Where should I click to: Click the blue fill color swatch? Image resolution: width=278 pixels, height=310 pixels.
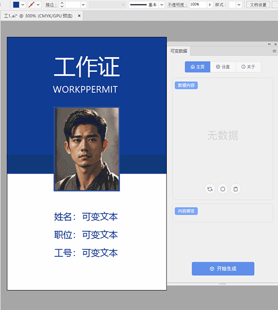[x=16, y=5]
